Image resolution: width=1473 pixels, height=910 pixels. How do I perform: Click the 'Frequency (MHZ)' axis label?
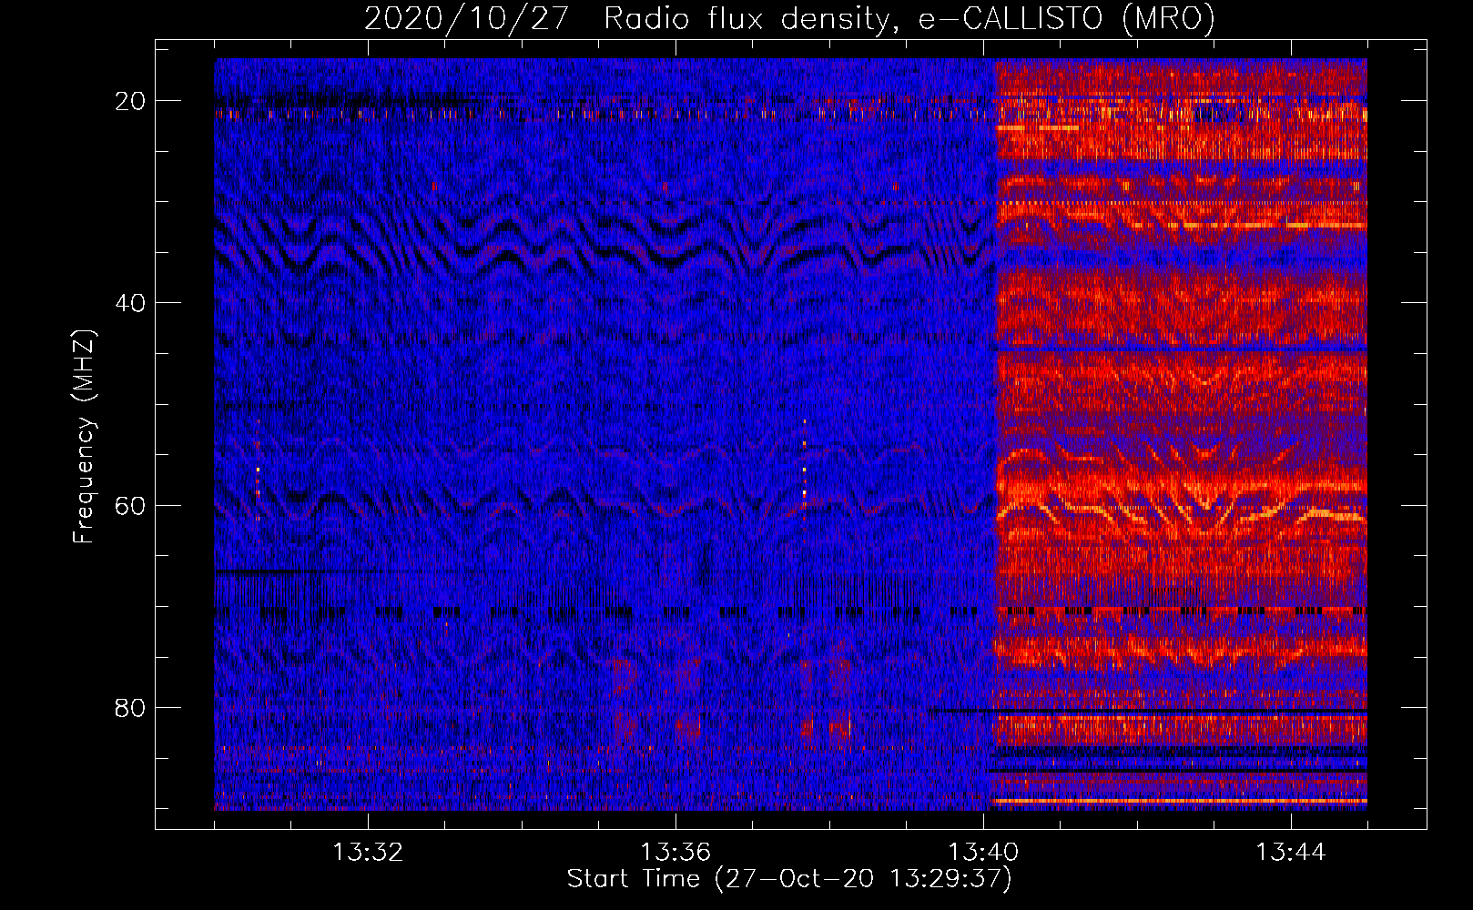point(84,437)
